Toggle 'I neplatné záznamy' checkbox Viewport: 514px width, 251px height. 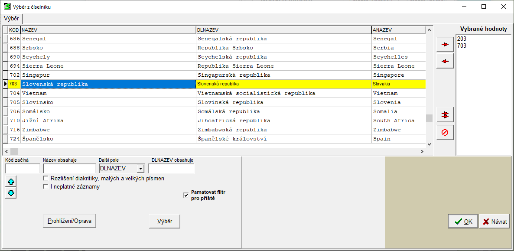coord(46,187)
